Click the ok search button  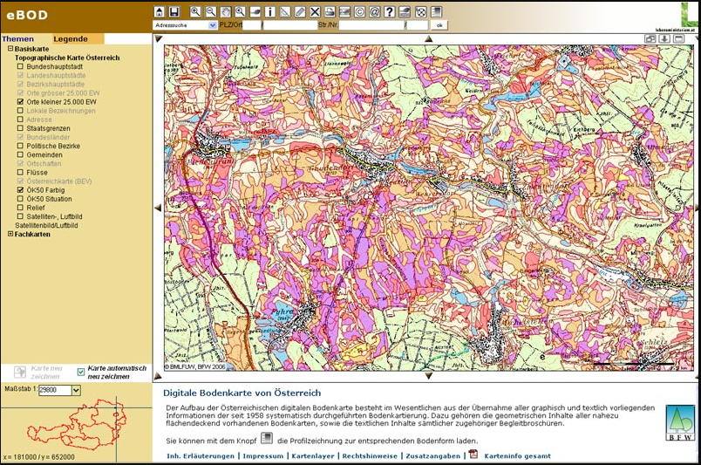(x=439, y=25)
